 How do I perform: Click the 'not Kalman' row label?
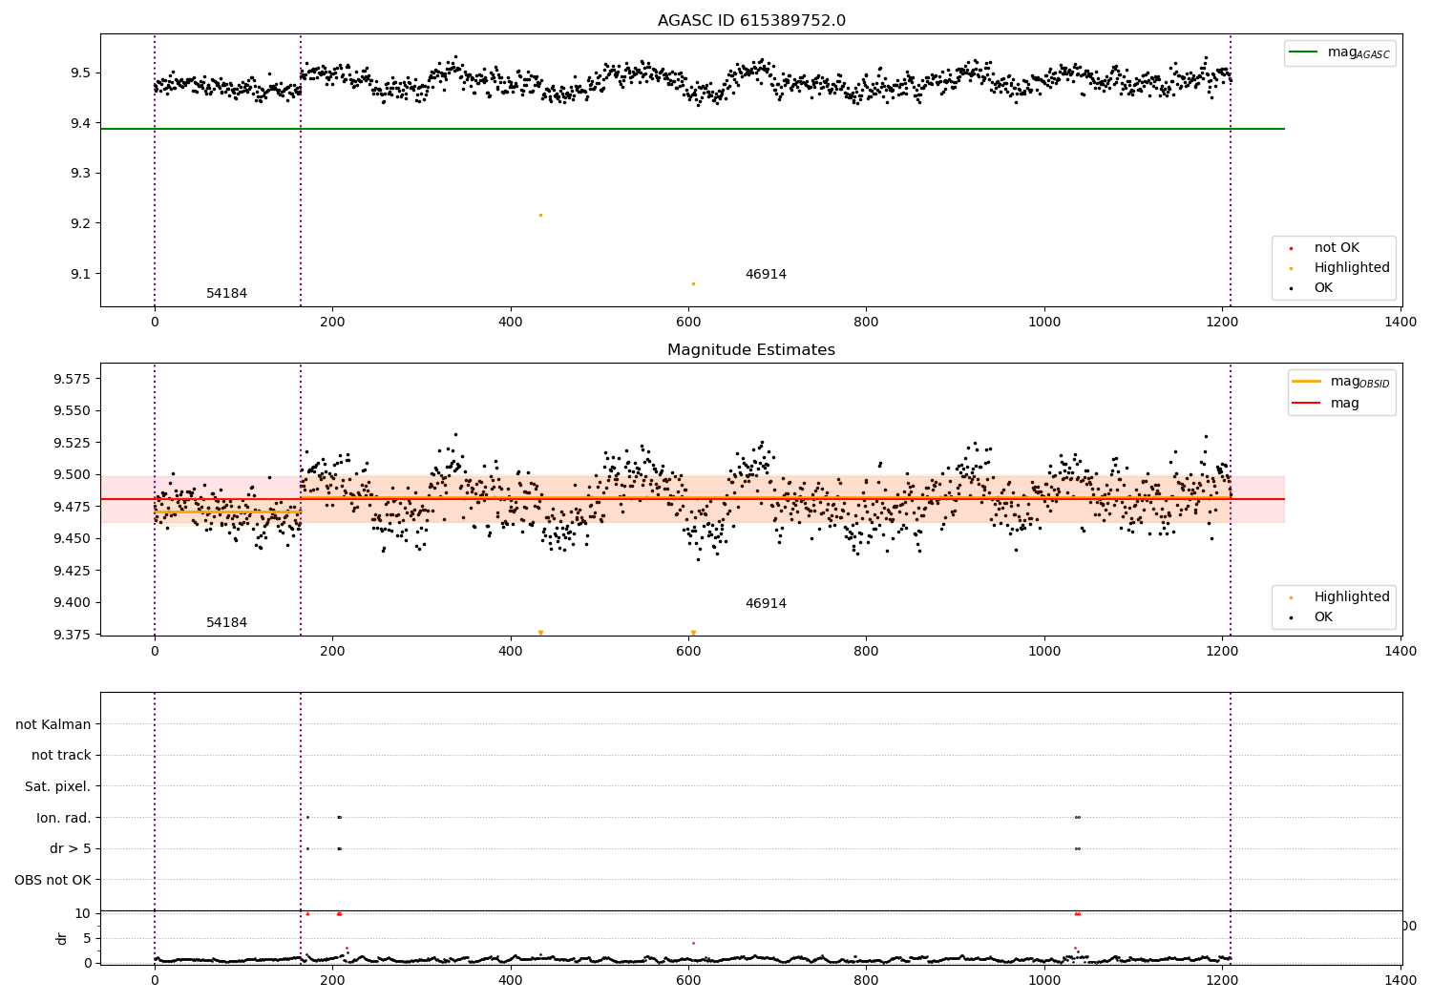point(53,725)
